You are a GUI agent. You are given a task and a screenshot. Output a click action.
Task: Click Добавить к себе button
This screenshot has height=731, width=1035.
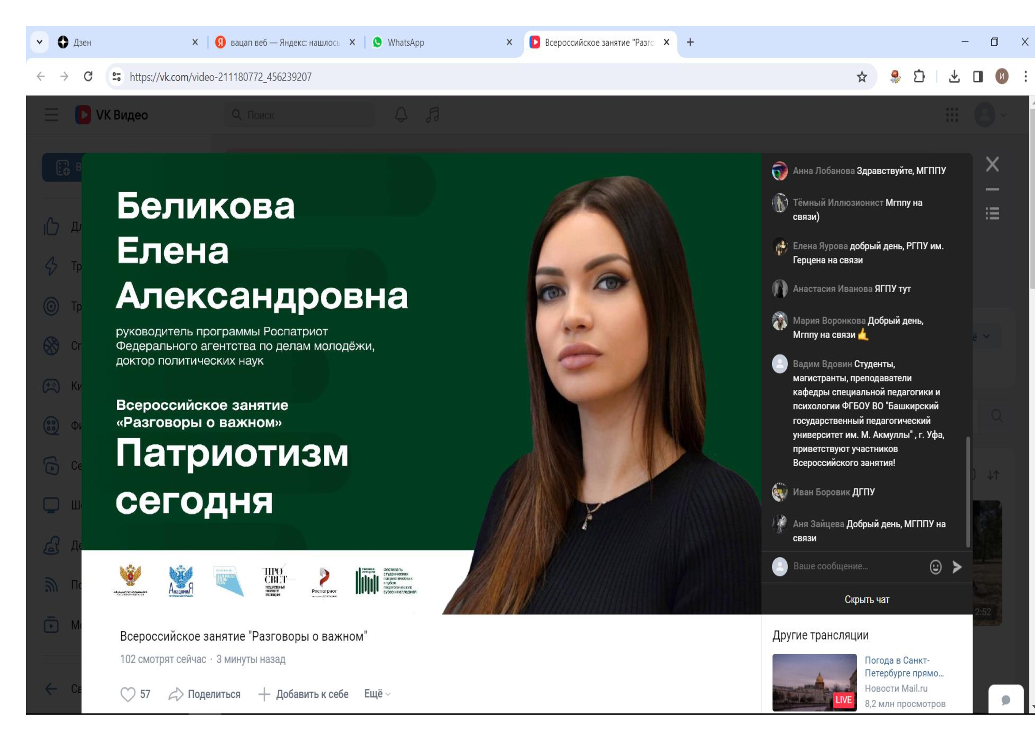(304, 694)
